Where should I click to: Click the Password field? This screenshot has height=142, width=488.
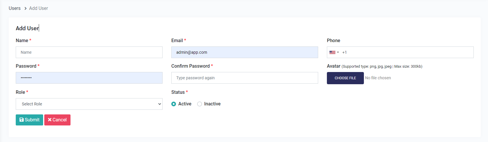pos(89,78)
